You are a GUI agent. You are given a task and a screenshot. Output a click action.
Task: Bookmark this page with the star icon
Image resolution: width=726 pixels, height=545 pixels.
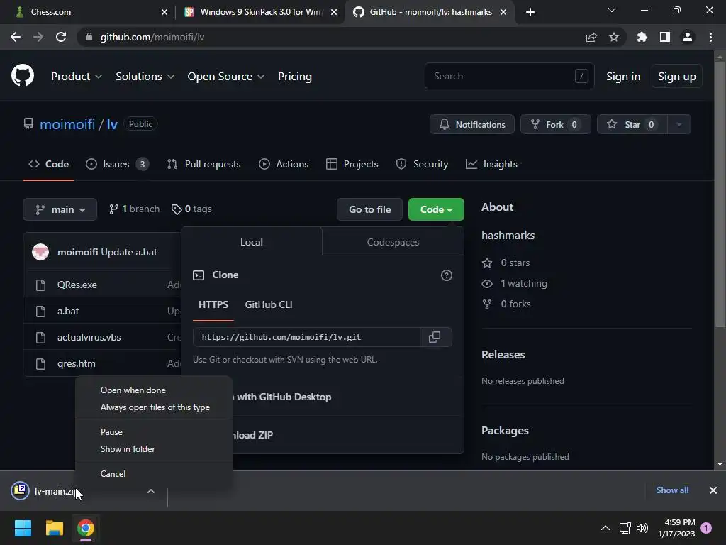tap(614, 37)
